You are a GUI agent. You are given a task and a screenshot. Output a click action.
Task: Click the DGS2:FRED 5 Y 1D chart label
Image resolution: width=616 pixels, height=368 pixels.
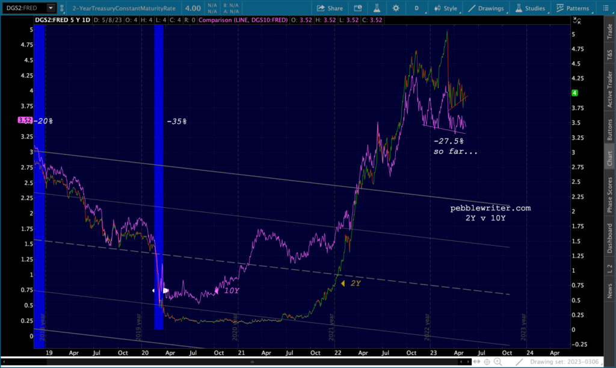(63, 20)
